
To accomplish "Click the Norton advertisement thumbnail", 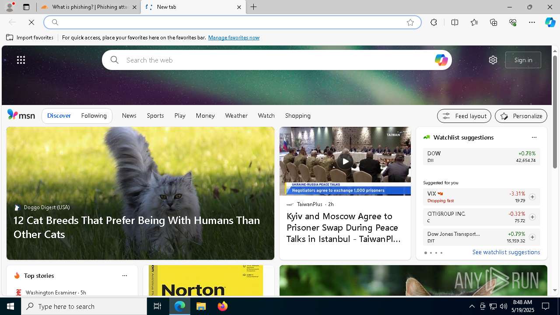I will tap(206, 280).
